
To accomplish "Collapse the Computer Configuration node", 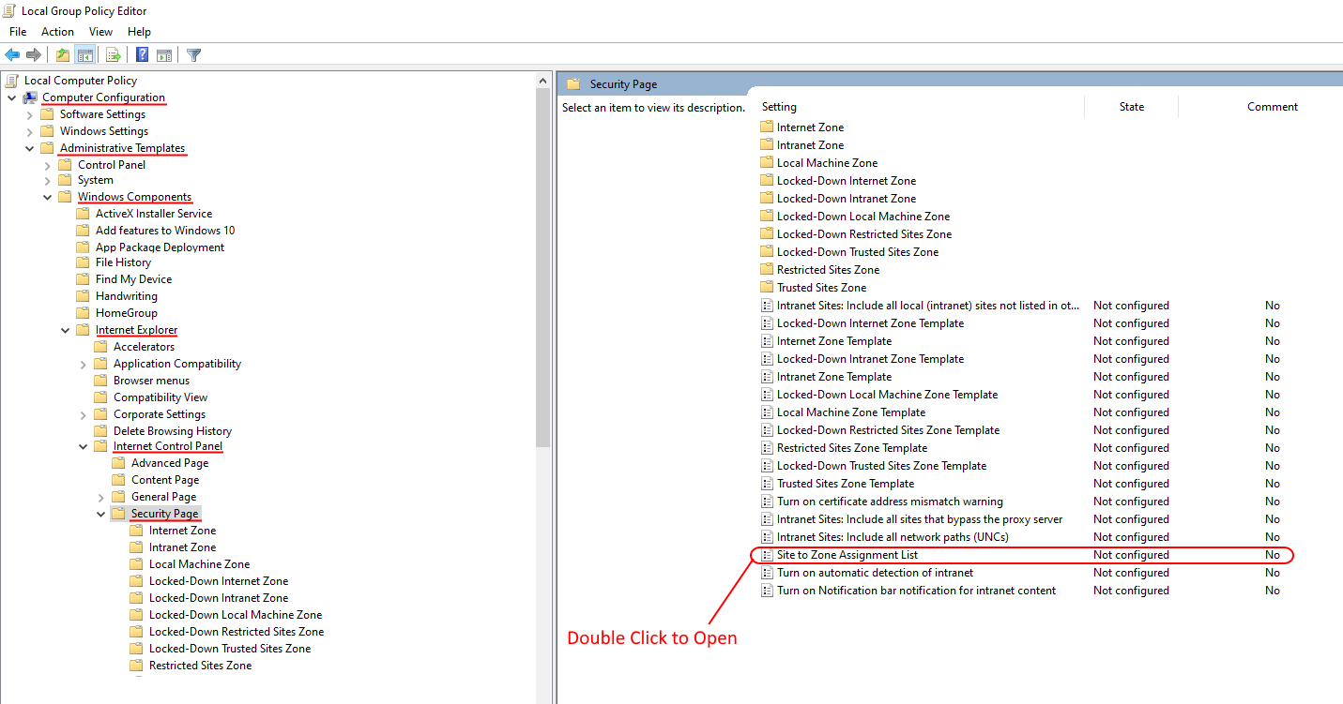I will point(12,97).
